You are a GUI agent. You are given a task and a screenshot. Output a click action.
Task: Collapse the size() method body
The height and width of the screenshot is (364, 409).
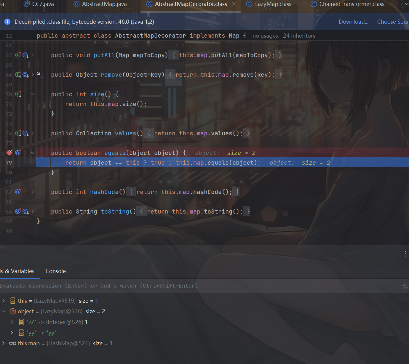(33, 94)
